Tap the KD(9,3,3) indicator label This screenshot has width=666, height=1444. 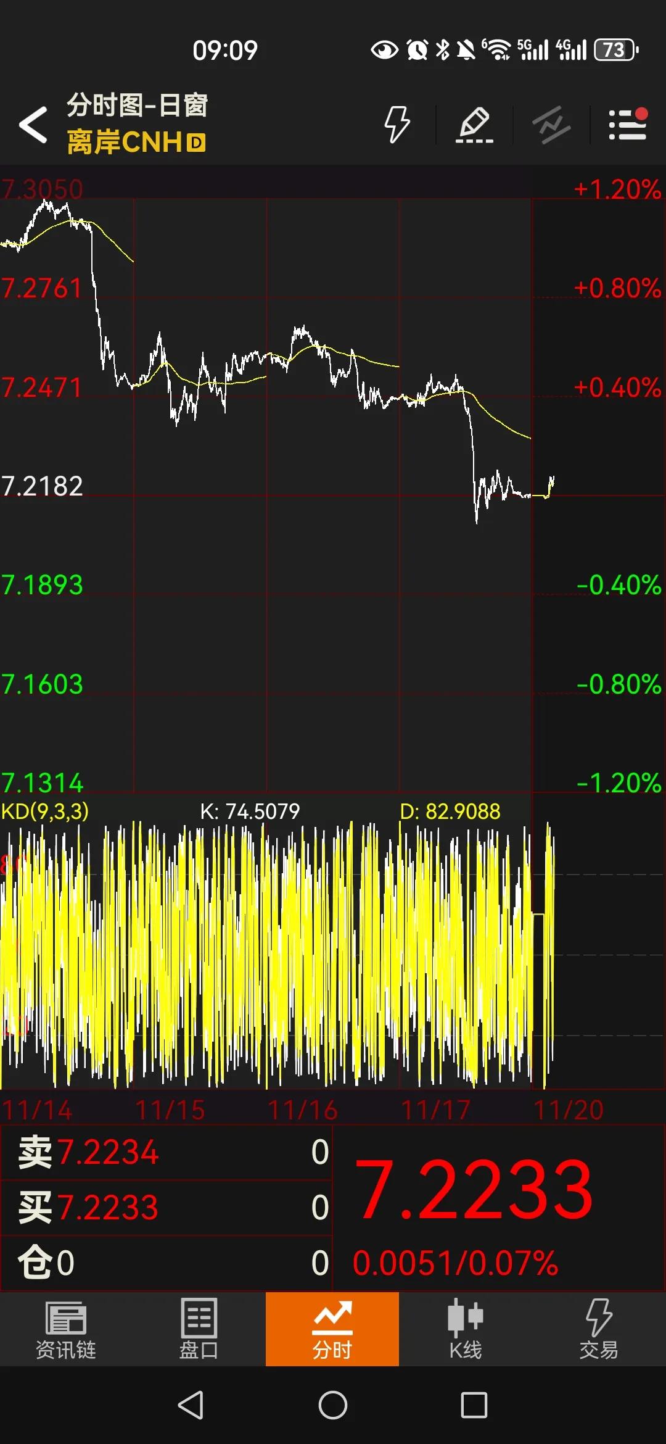pyautogui.click(x=45, y=811)
